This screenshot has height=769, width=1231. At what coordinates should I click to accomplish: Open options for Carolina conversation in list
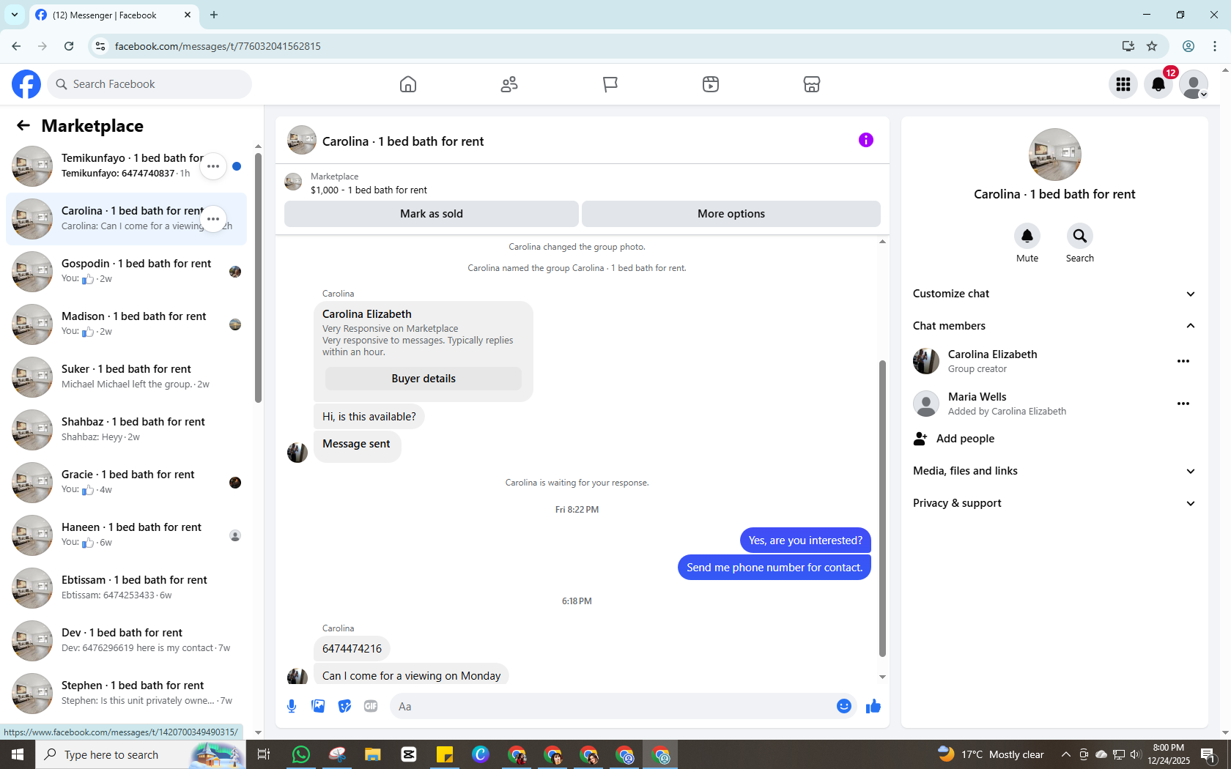point(213,219)
